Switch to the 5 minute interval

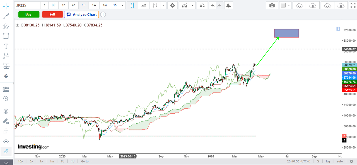pos(44,5)
